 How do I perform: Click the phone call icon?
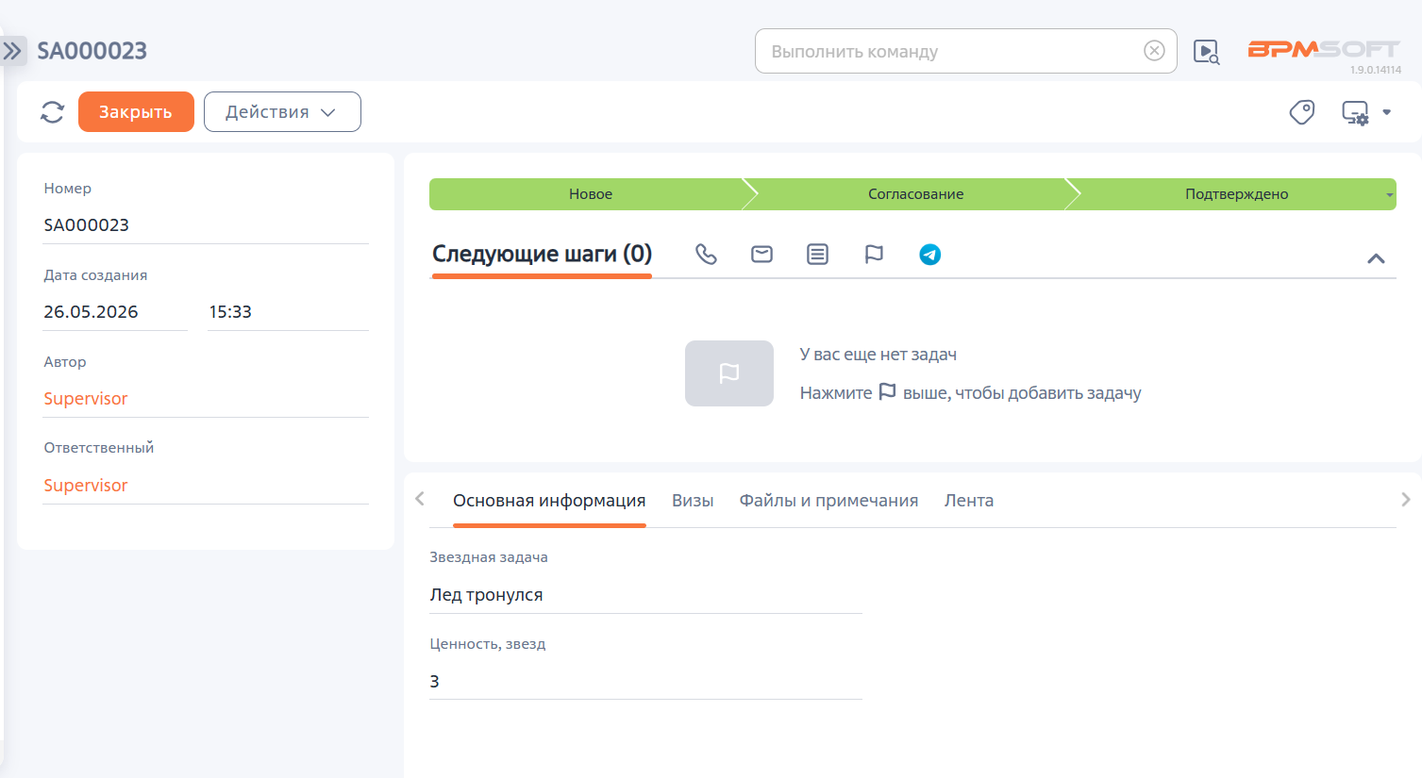(706, 255)
